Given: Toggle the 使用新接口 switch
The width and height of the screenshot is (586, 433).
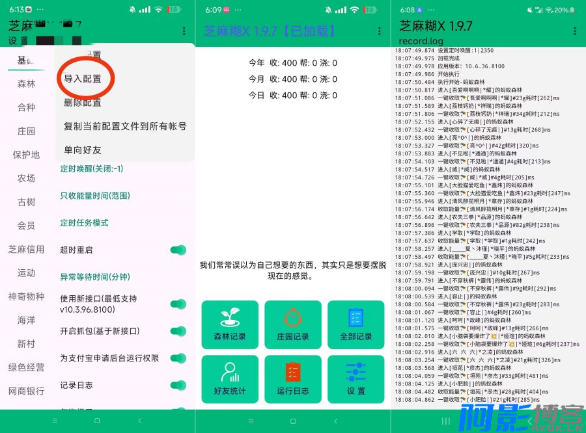Looking at the screenshot, I should tap(178, 304).
